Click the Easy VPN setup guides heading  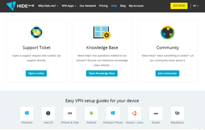pos(102,101)
